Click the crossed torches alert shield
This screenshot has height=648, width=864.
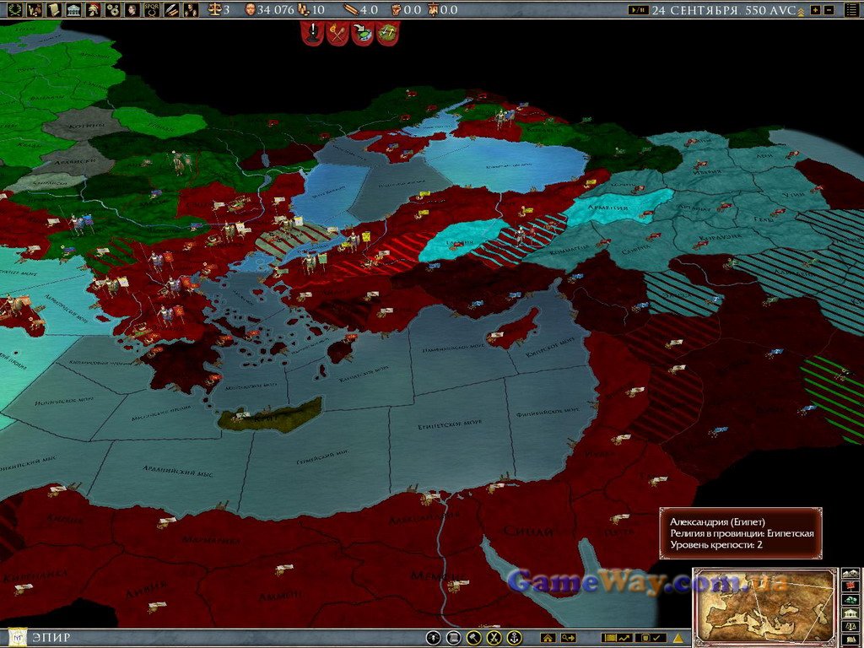coord(337,33)
